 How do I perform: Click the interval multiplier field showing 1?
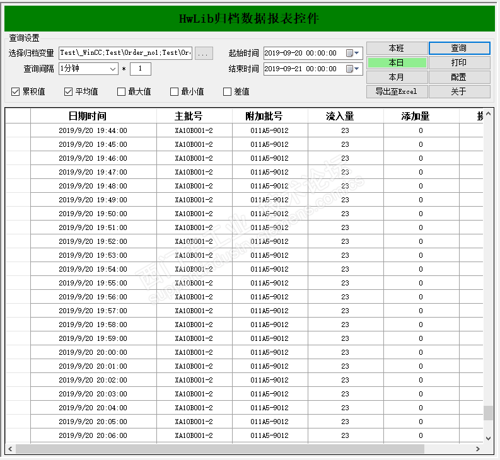(x=141, y=69)
